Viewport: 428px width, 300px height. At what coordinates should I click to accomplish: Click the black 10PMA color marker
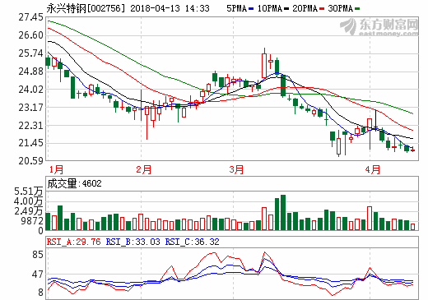286,9
